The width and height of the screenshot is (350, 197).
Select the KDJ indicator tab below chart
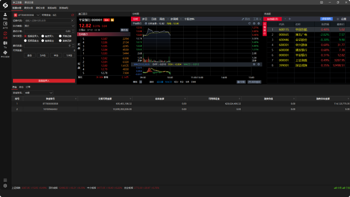[x=176, y=82]
